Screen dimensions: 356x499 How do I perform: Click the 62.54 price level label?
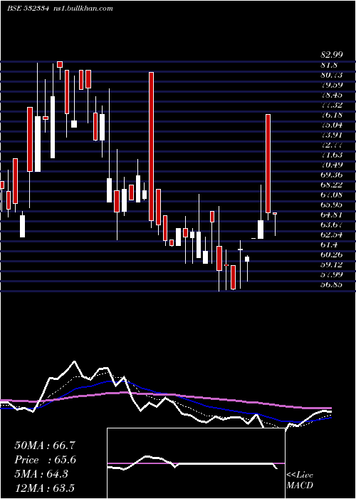tap(332, 235)
